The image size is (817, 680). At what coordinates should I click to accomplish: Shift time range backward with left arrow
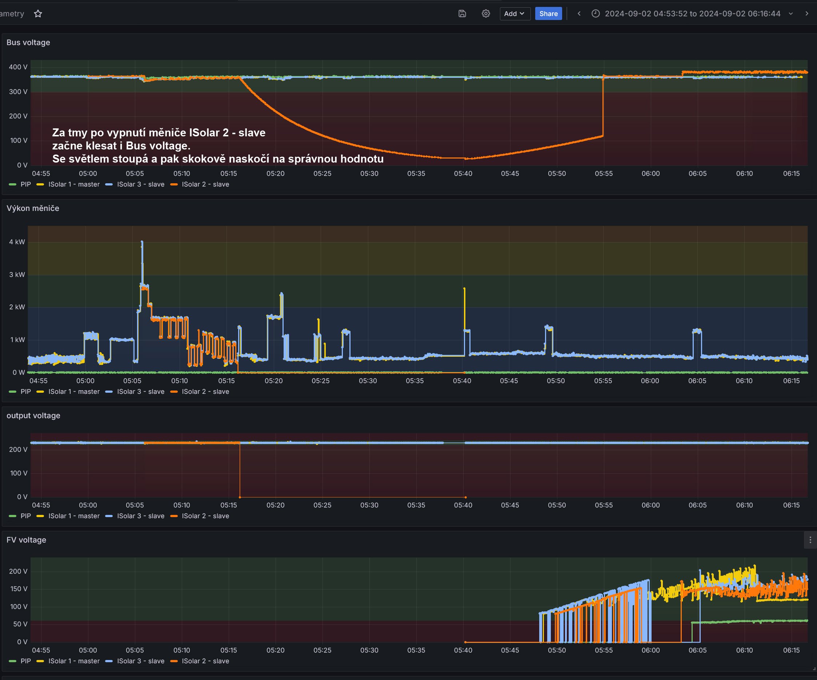(x=579, y=13)
